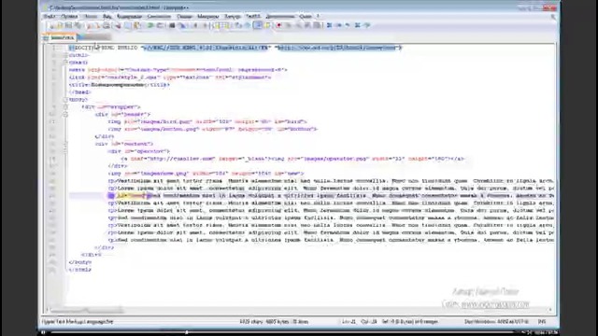Click the Find toolbar icon
Screen dimensions: 598x336
coord(172,25)
